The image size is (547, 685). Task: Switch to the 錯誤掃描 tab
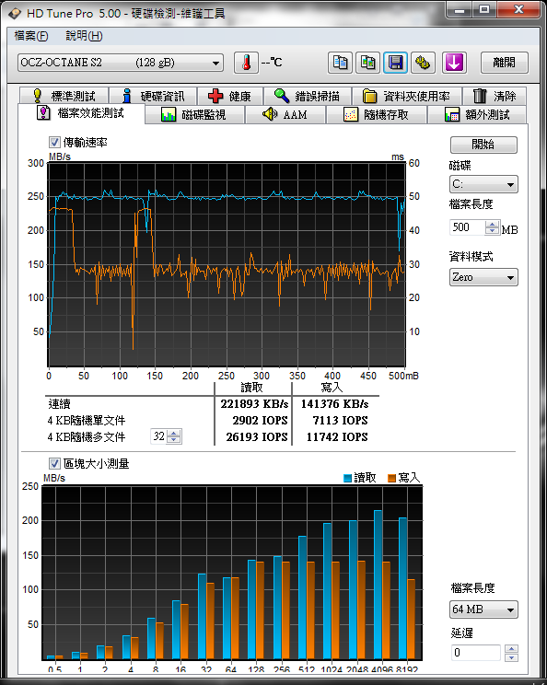tap(308, 96)
